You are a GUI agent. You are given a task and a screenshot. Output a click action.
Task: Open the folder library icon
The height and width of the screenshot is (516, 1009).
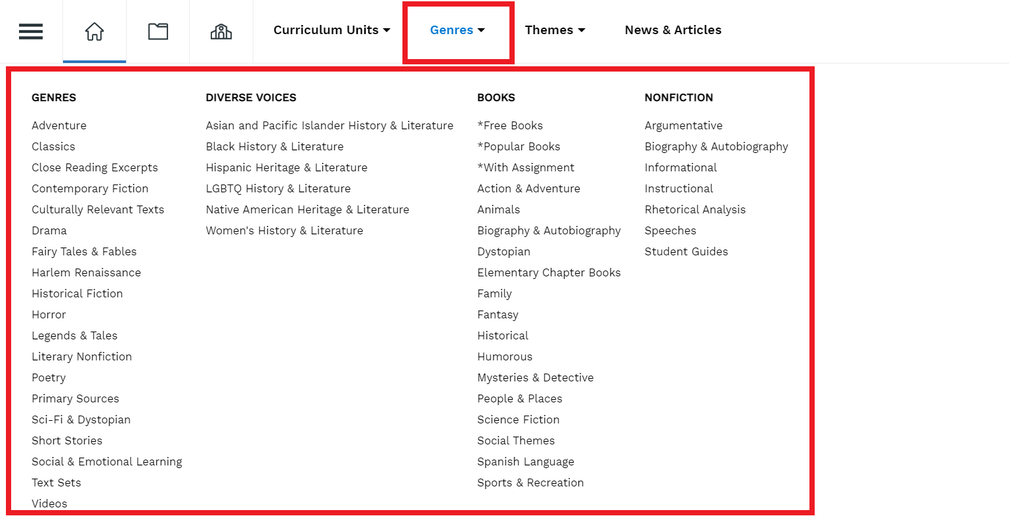[158, 32]
